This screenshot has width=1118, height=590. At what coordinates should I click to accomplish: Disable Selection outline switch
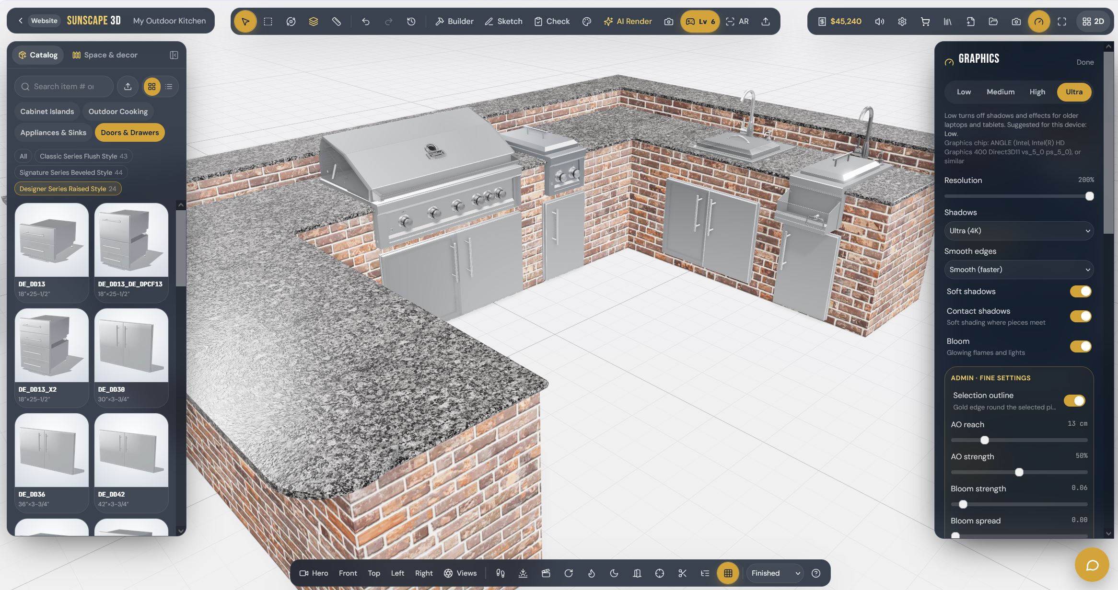(x=1074, y=401)
